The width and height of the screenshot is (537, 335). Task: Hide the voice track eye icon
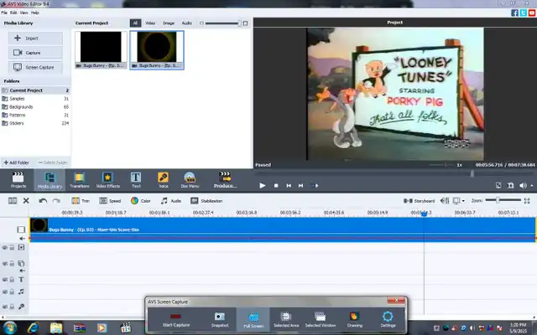coord(5,307)
